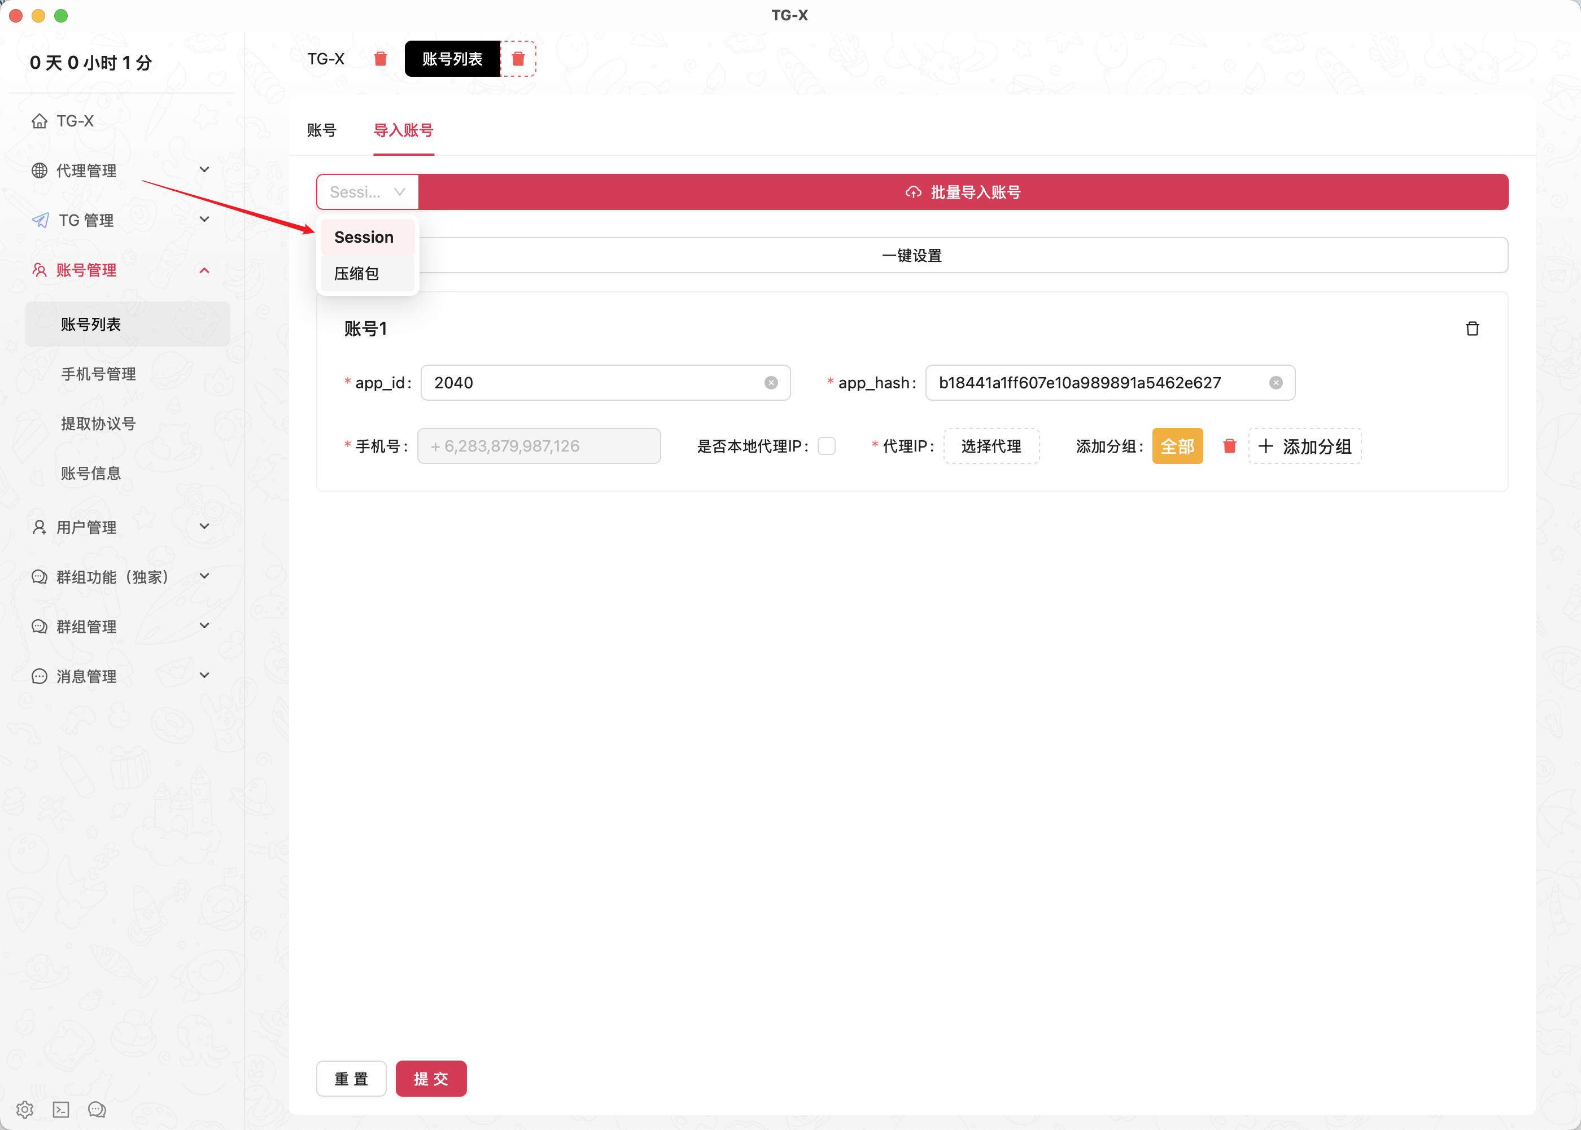Click the upload cloud icon on 批量导入账号
The image size is (1581, 1130).
click(x=913, y=192)
